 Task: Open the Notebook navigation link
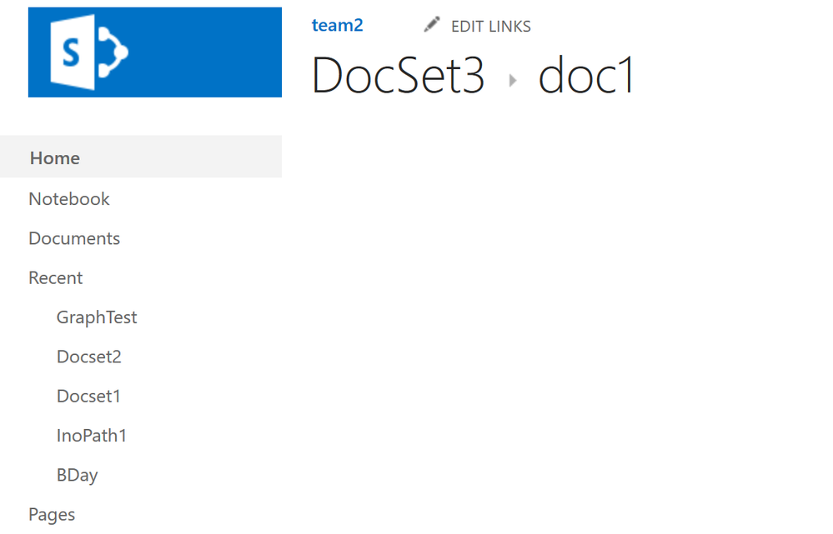tap(69, 198)
